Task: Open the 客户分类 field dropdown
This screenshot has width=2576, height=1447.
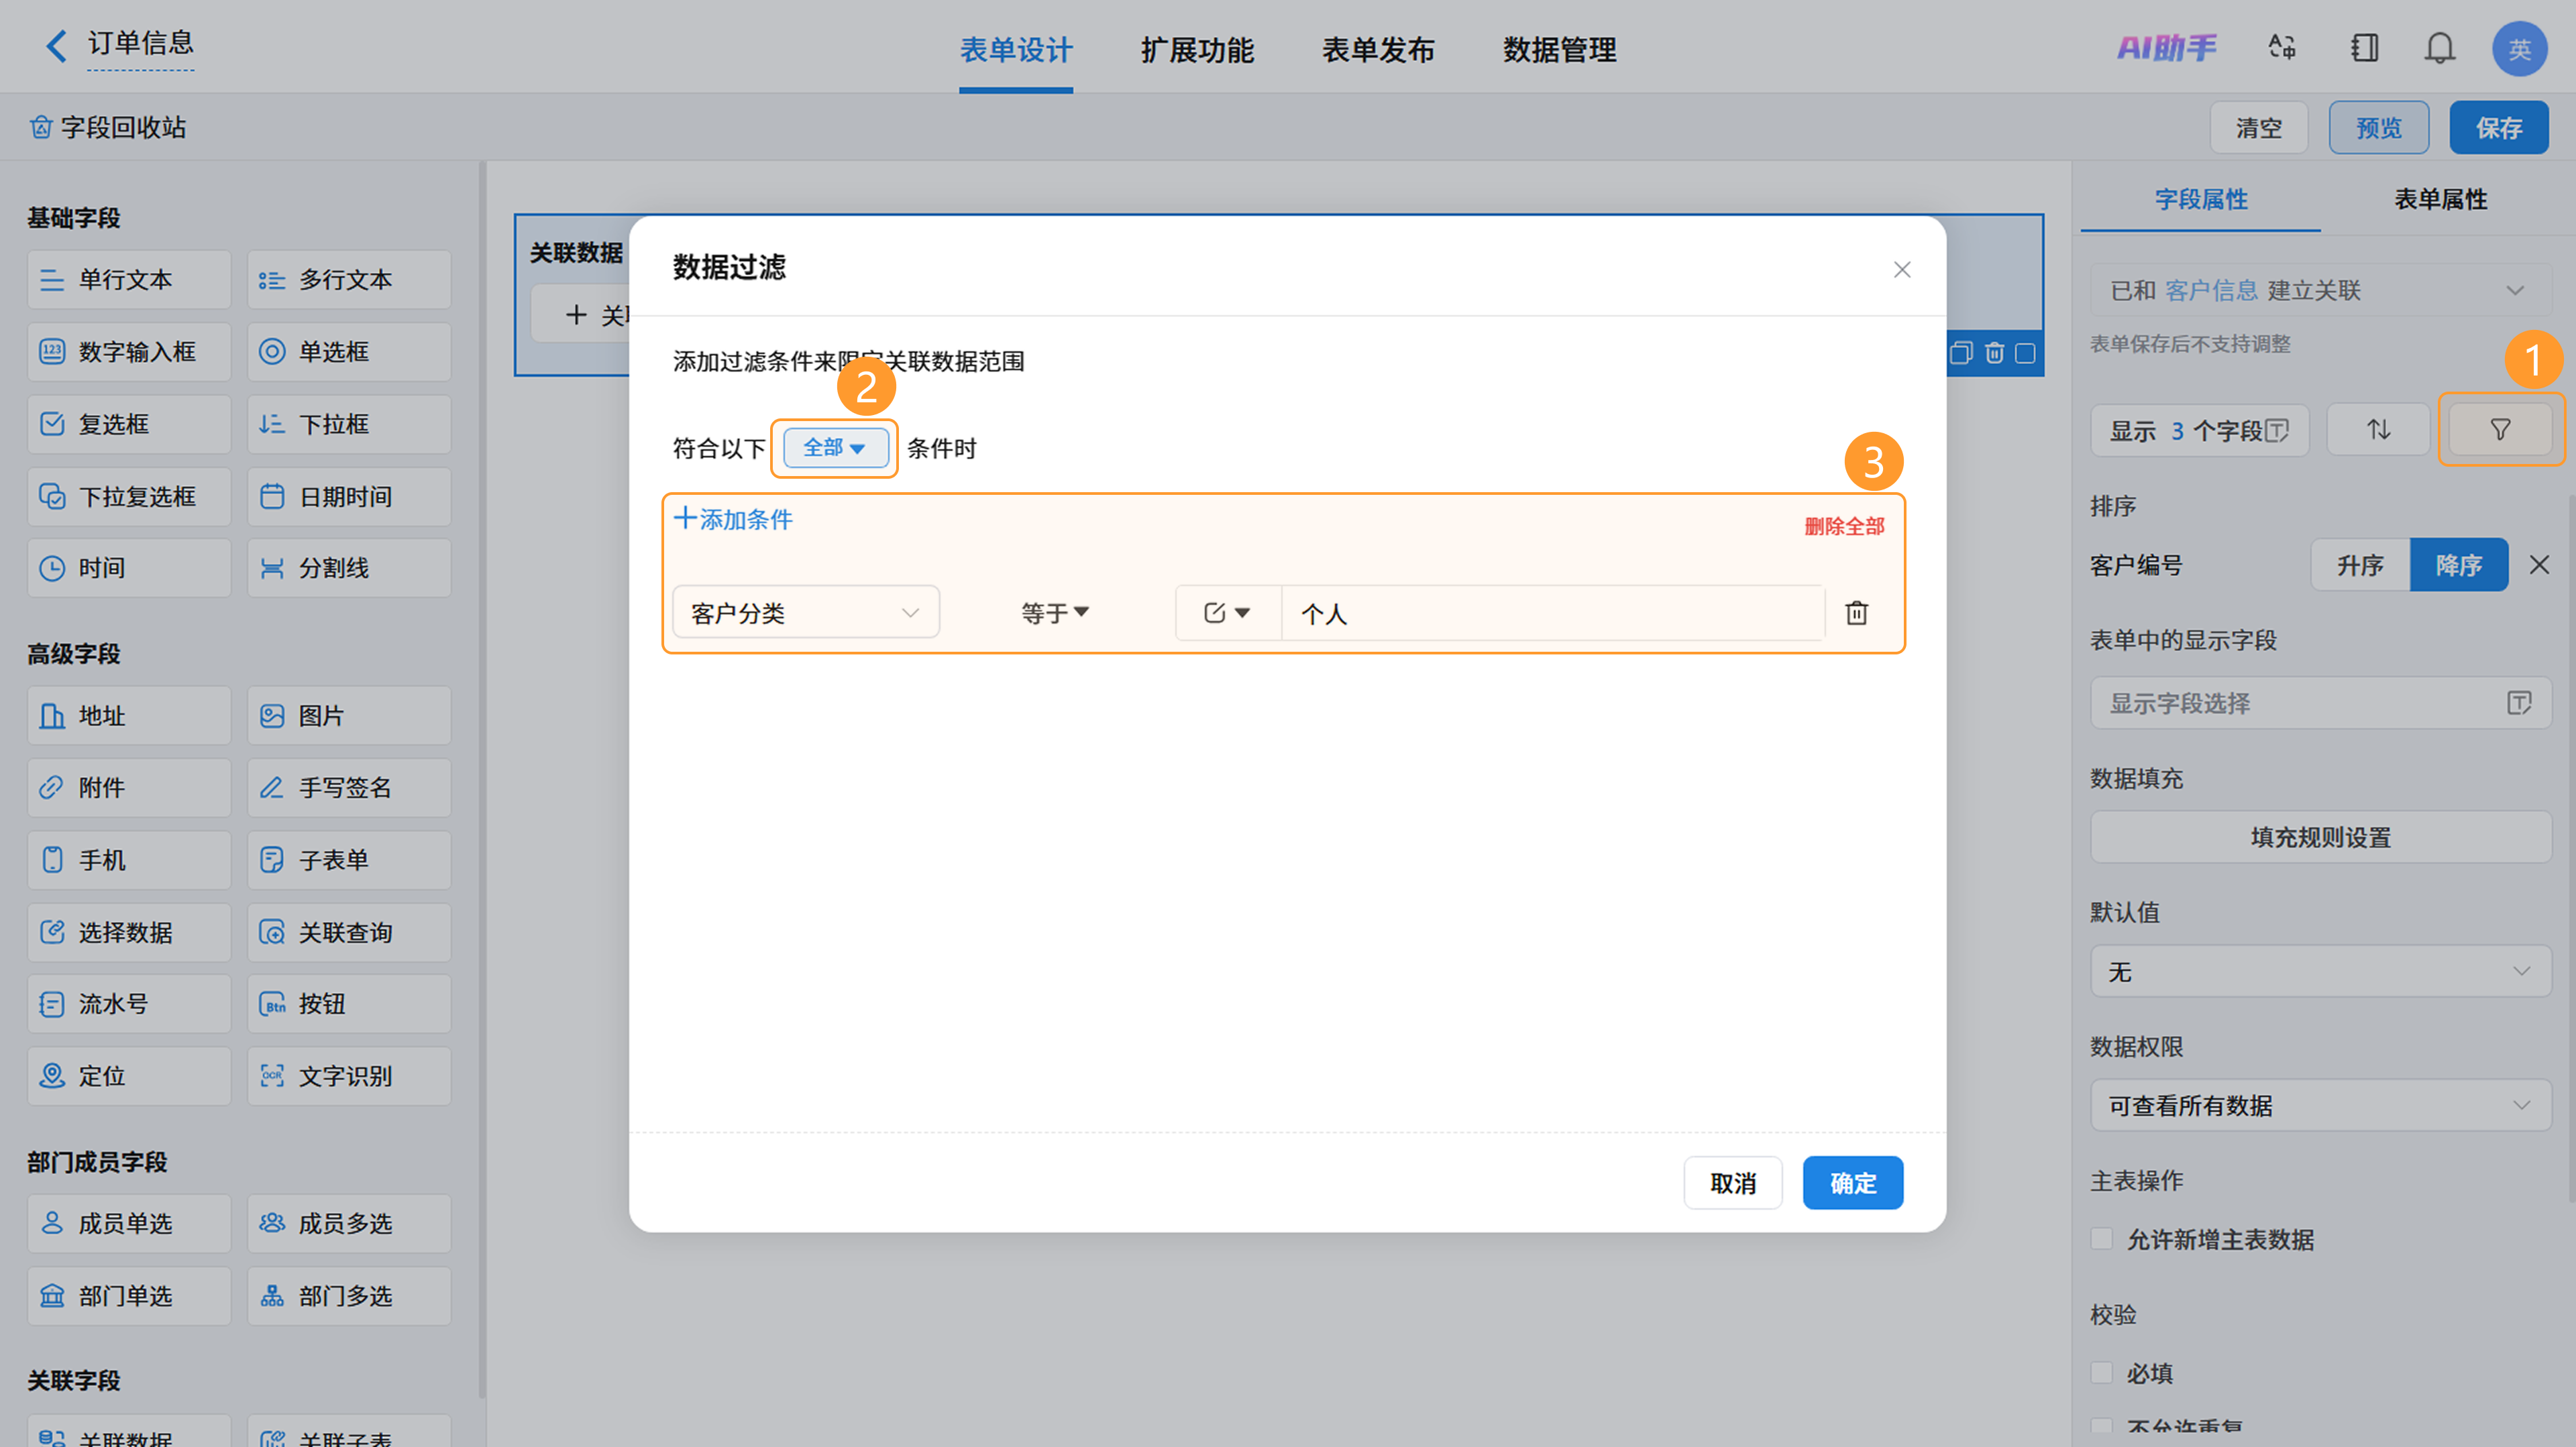Action: tap(805, 613)
